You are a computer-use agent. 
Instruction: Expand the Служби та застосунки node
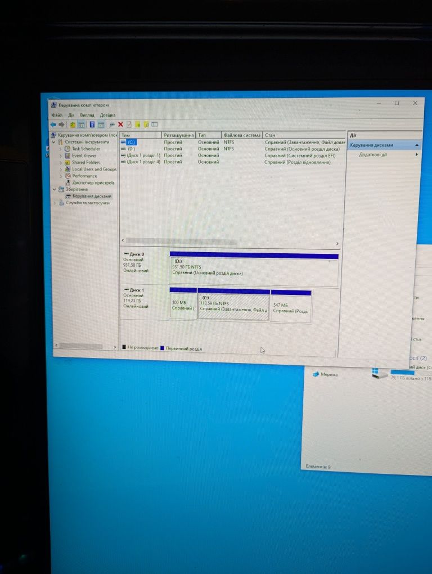tap(55, 203)
